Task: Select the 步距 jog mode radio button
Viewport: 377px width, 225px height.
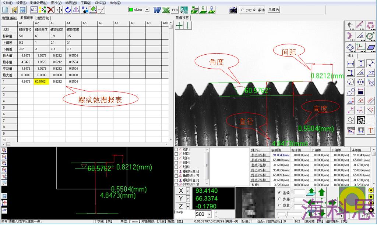Action: click(x=279, y=199)
